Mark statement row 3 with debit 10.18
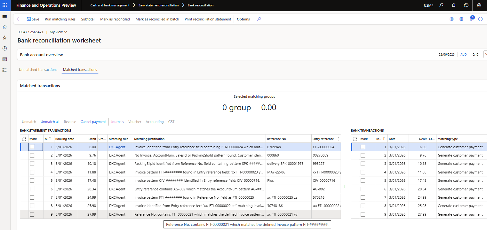 pyautogui.click(x=32, y=164)
